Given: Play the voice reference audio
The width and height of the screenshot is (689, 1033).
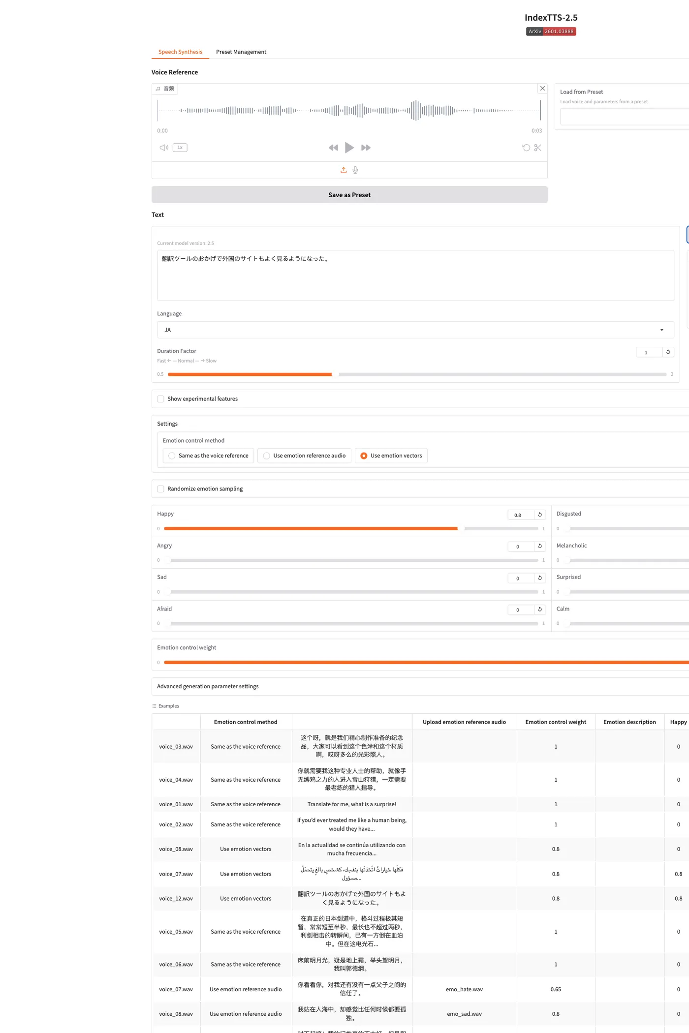Looking at the screenshot, I should coord(349,148).
